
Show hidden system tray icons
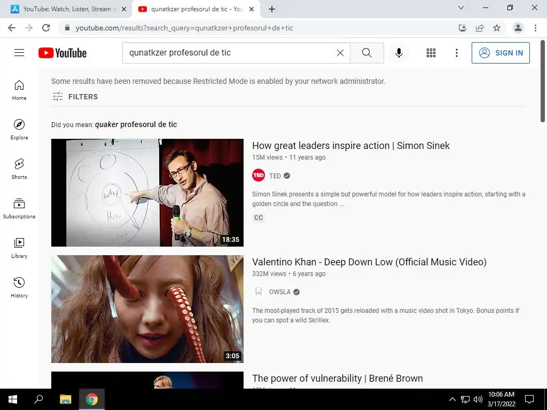pyautogui.click(x=452, y=399)
